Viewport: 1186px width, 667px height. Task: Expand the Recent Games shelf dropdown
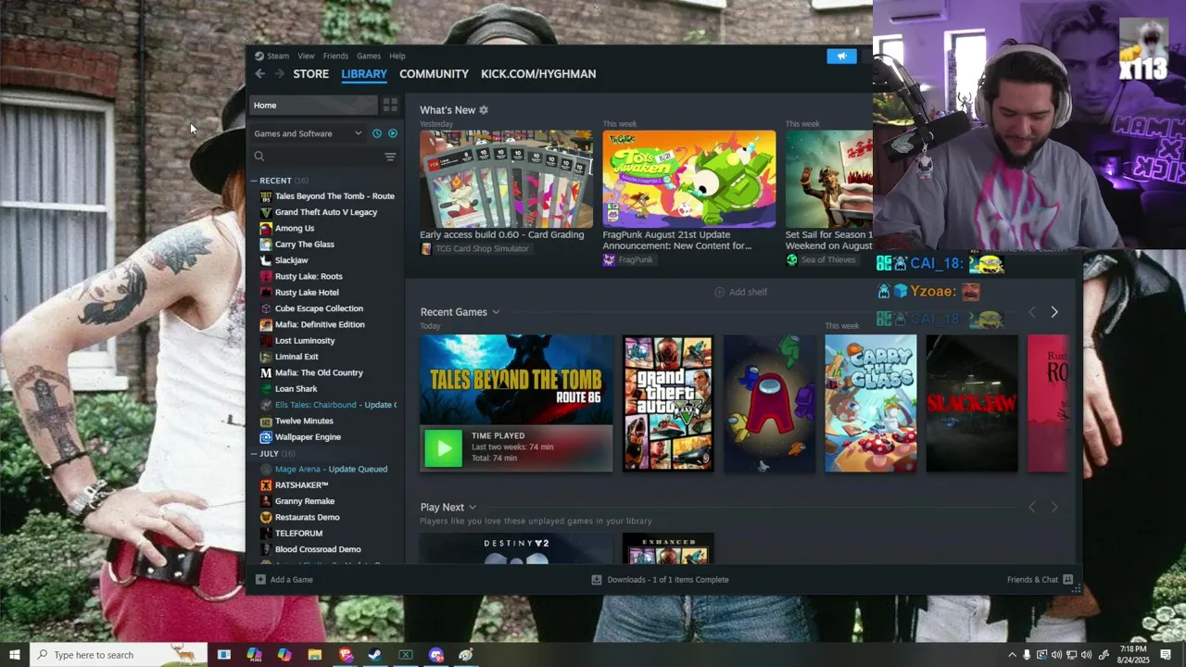496,312
